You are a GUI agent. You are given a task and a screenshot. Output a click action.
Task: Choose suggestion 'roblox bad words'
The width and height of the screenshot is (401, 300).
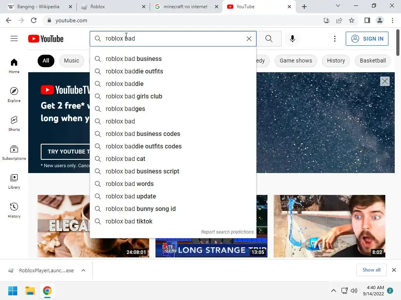coord(173,184)
